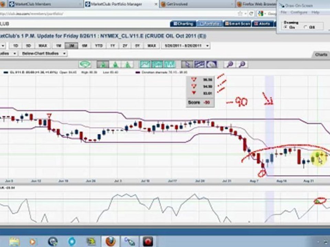Open the partially visible Studies dropdown

8,54
